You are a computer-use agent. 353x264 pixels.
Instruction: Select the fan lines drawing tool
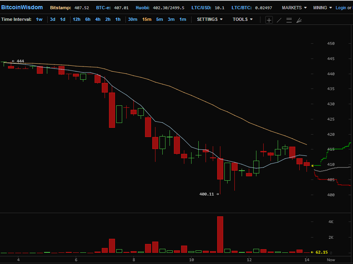tap(299, 20)
